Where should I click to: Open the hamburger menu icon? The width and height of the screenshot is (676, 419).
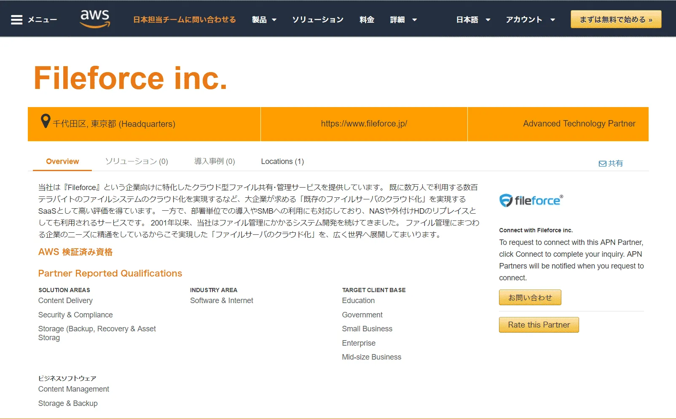click(x=16, y=20)
